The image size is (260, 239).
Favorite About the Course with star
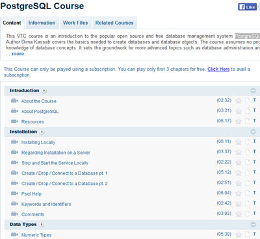point(239,101)
